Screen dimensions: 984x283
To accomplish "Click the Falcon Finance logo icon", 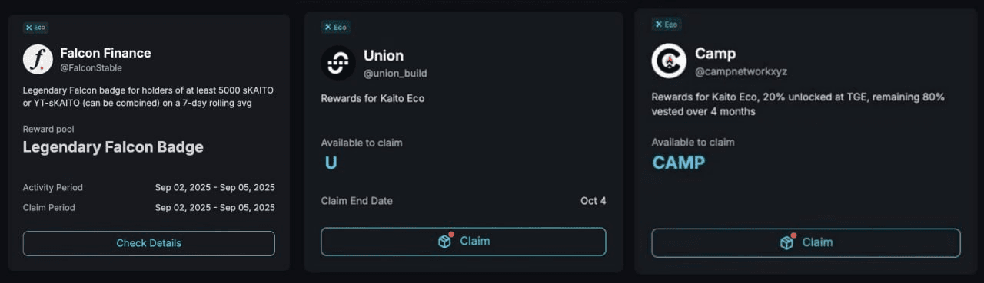I will point(38,59).
